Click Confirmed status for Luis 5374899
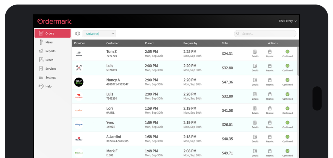 pyautogui.click(x=287, y=68)
